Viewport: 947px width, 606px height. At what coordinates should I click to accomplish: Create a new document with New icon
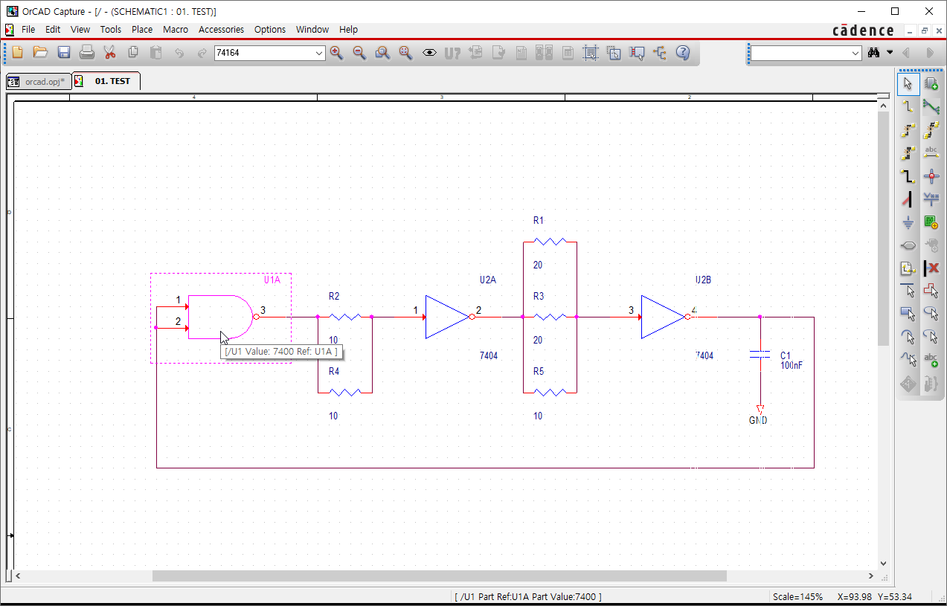18,53
